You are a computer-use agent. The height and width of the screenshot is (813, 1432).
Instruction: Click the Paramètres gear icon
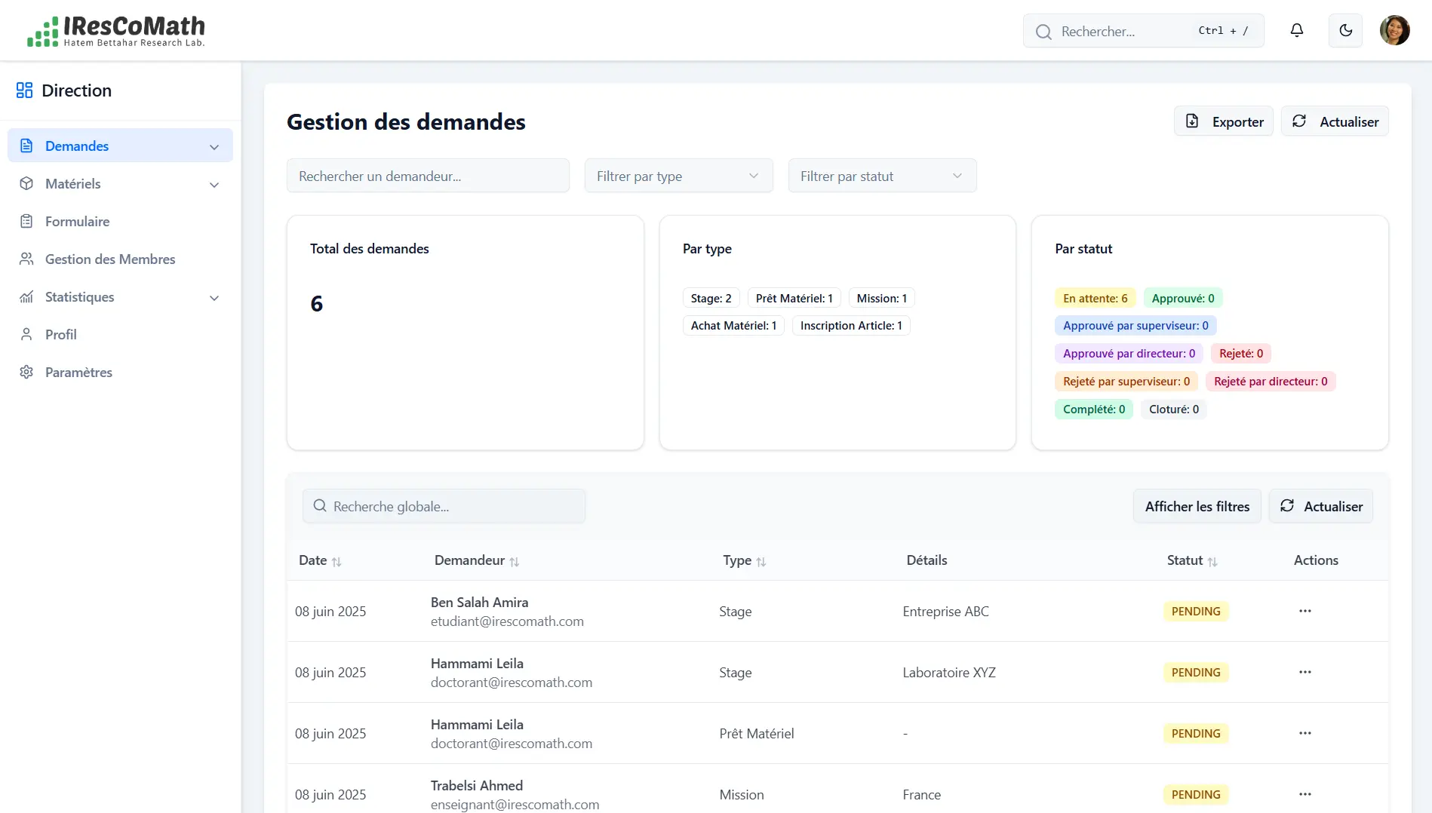(x=26, y=372)
